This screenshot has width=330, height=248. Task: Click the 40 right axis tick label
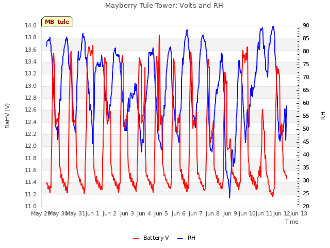pyautogui.click(x=306, y=154)
